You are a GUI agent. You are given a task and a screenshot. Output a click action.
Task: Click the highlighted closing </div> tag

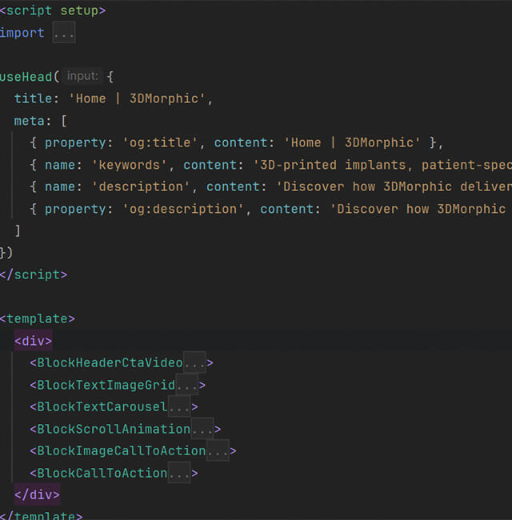pyautogui.click(x=37, y=494)
